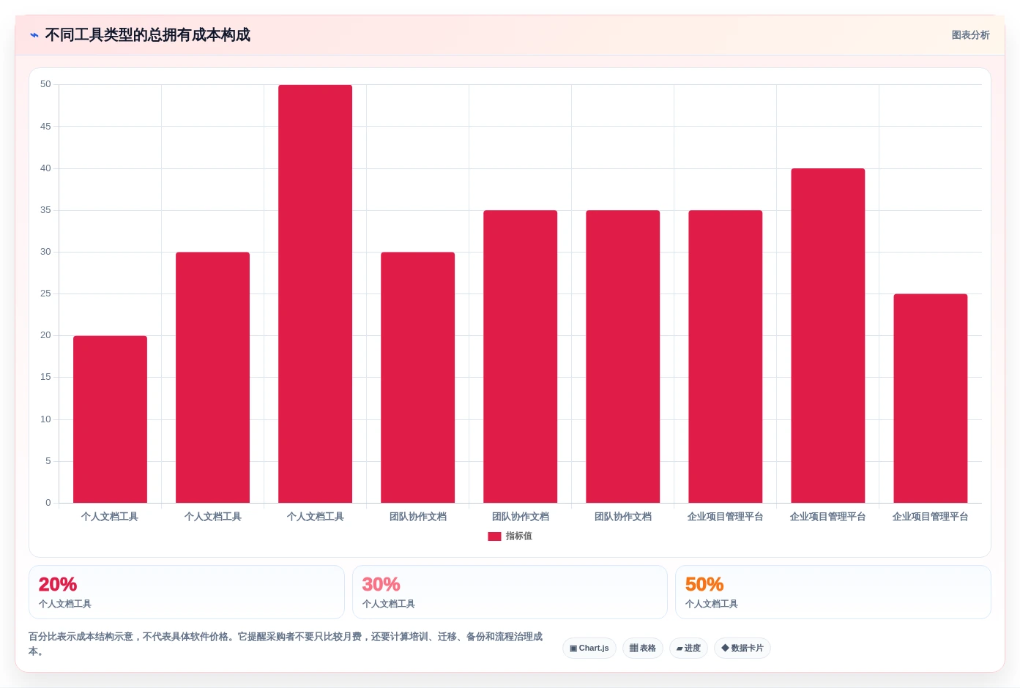Viewport: 1020px width, 688px height.
Task: Open the 20% 个人文档工具 stat card
Action: pyautogui.click(x=187, y=592)
